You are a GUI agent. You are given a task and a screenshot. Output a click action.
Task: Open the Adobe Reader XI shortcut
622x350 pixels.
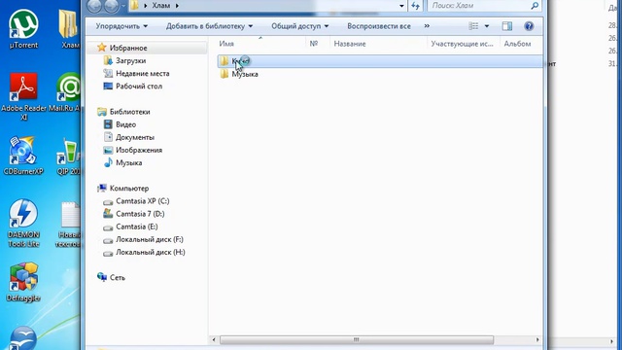23,96
